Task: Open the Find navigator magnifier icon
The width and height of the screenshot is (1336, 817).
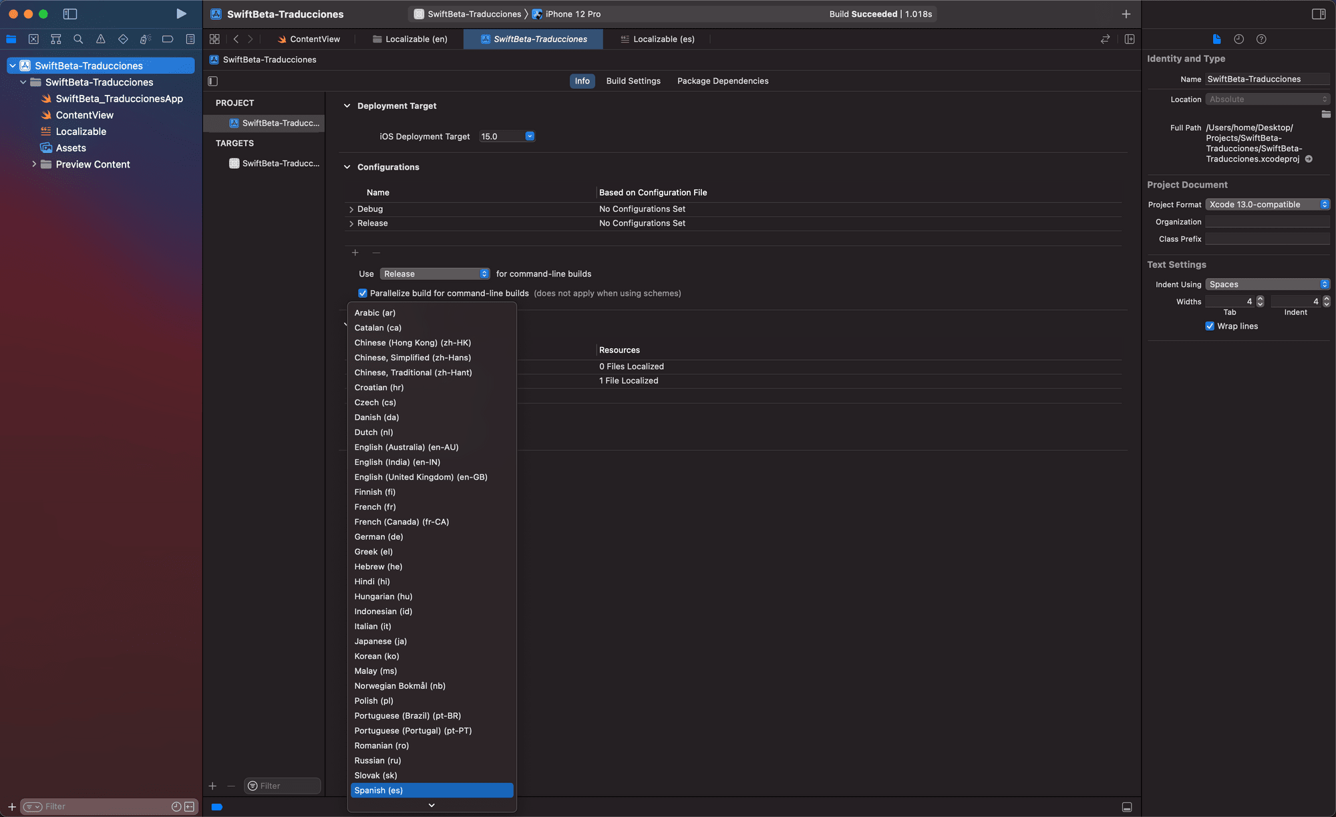Action: pyautogui.click(x=78, y=39)
